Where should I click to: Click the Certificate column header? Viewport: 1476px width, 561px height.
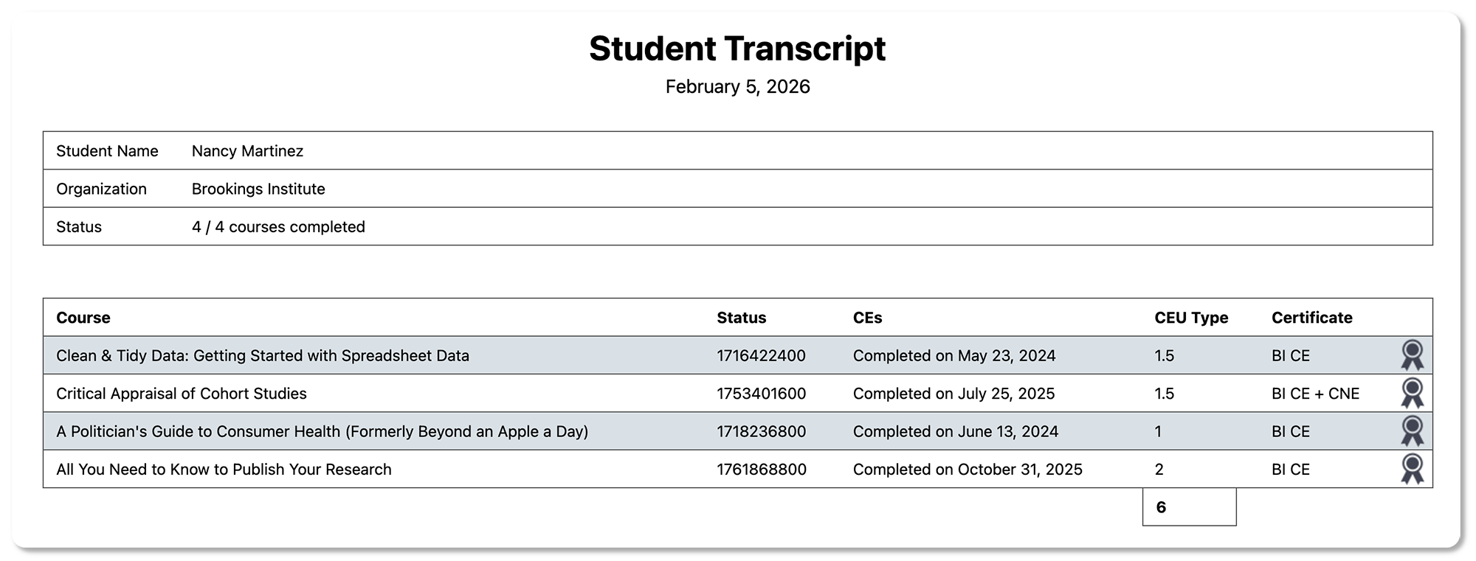pyautogui.click(x=1311, y=318)
